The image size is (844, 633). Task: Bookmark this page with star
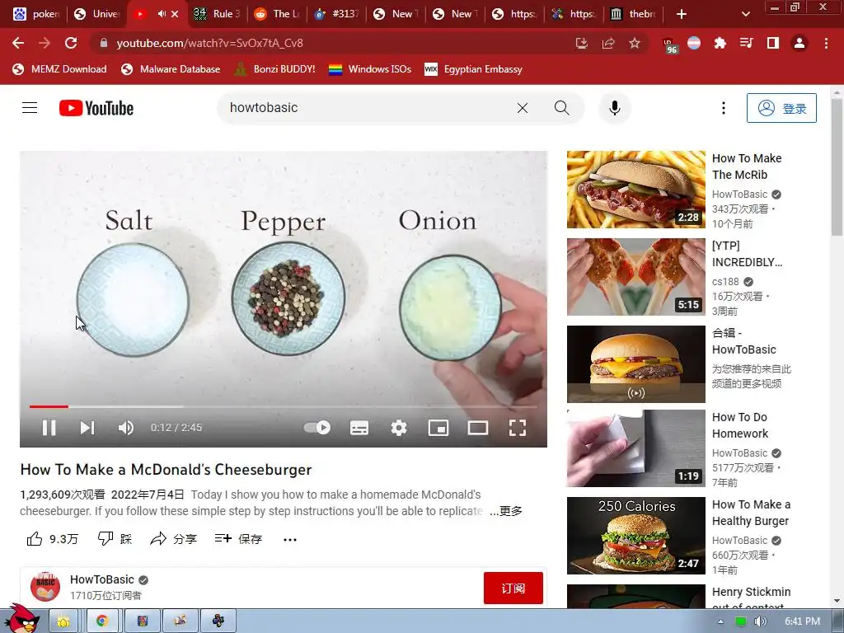[634, 43]
